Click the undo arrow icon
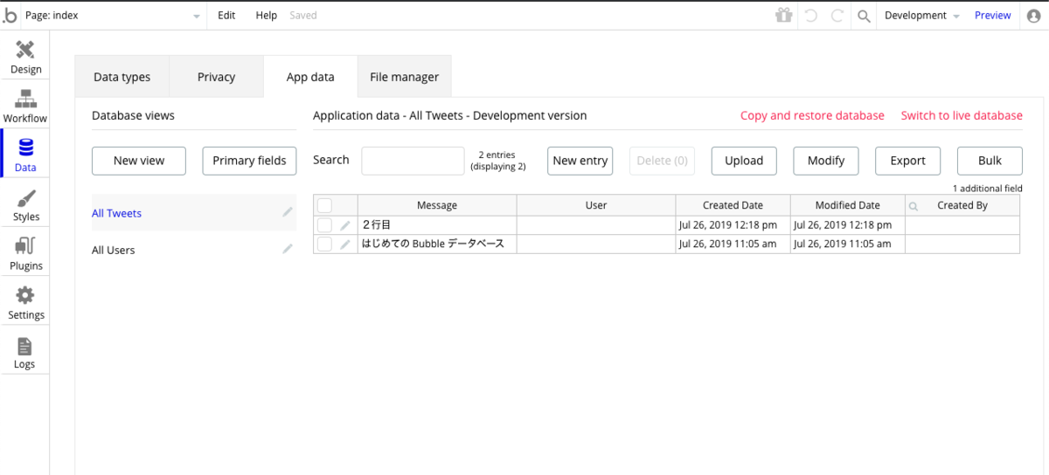The height and width of the screenshot is (475, 1049). point(810,15)
